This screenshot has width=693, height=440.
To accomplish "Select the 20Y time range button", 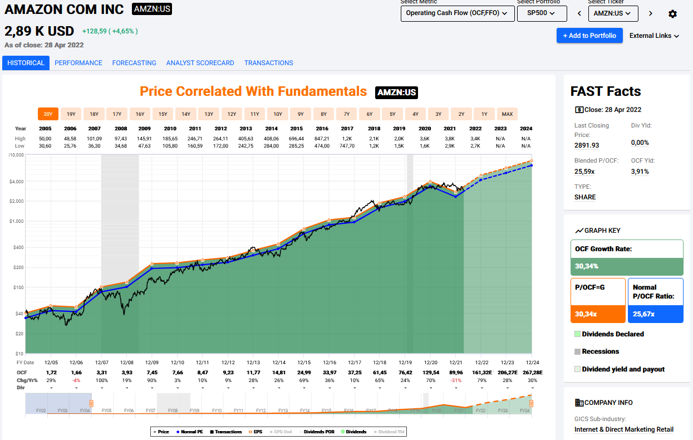I will 48,114.
